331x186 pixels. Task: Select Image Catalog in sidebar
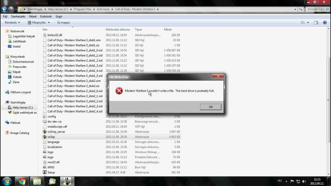pos(20,133)
